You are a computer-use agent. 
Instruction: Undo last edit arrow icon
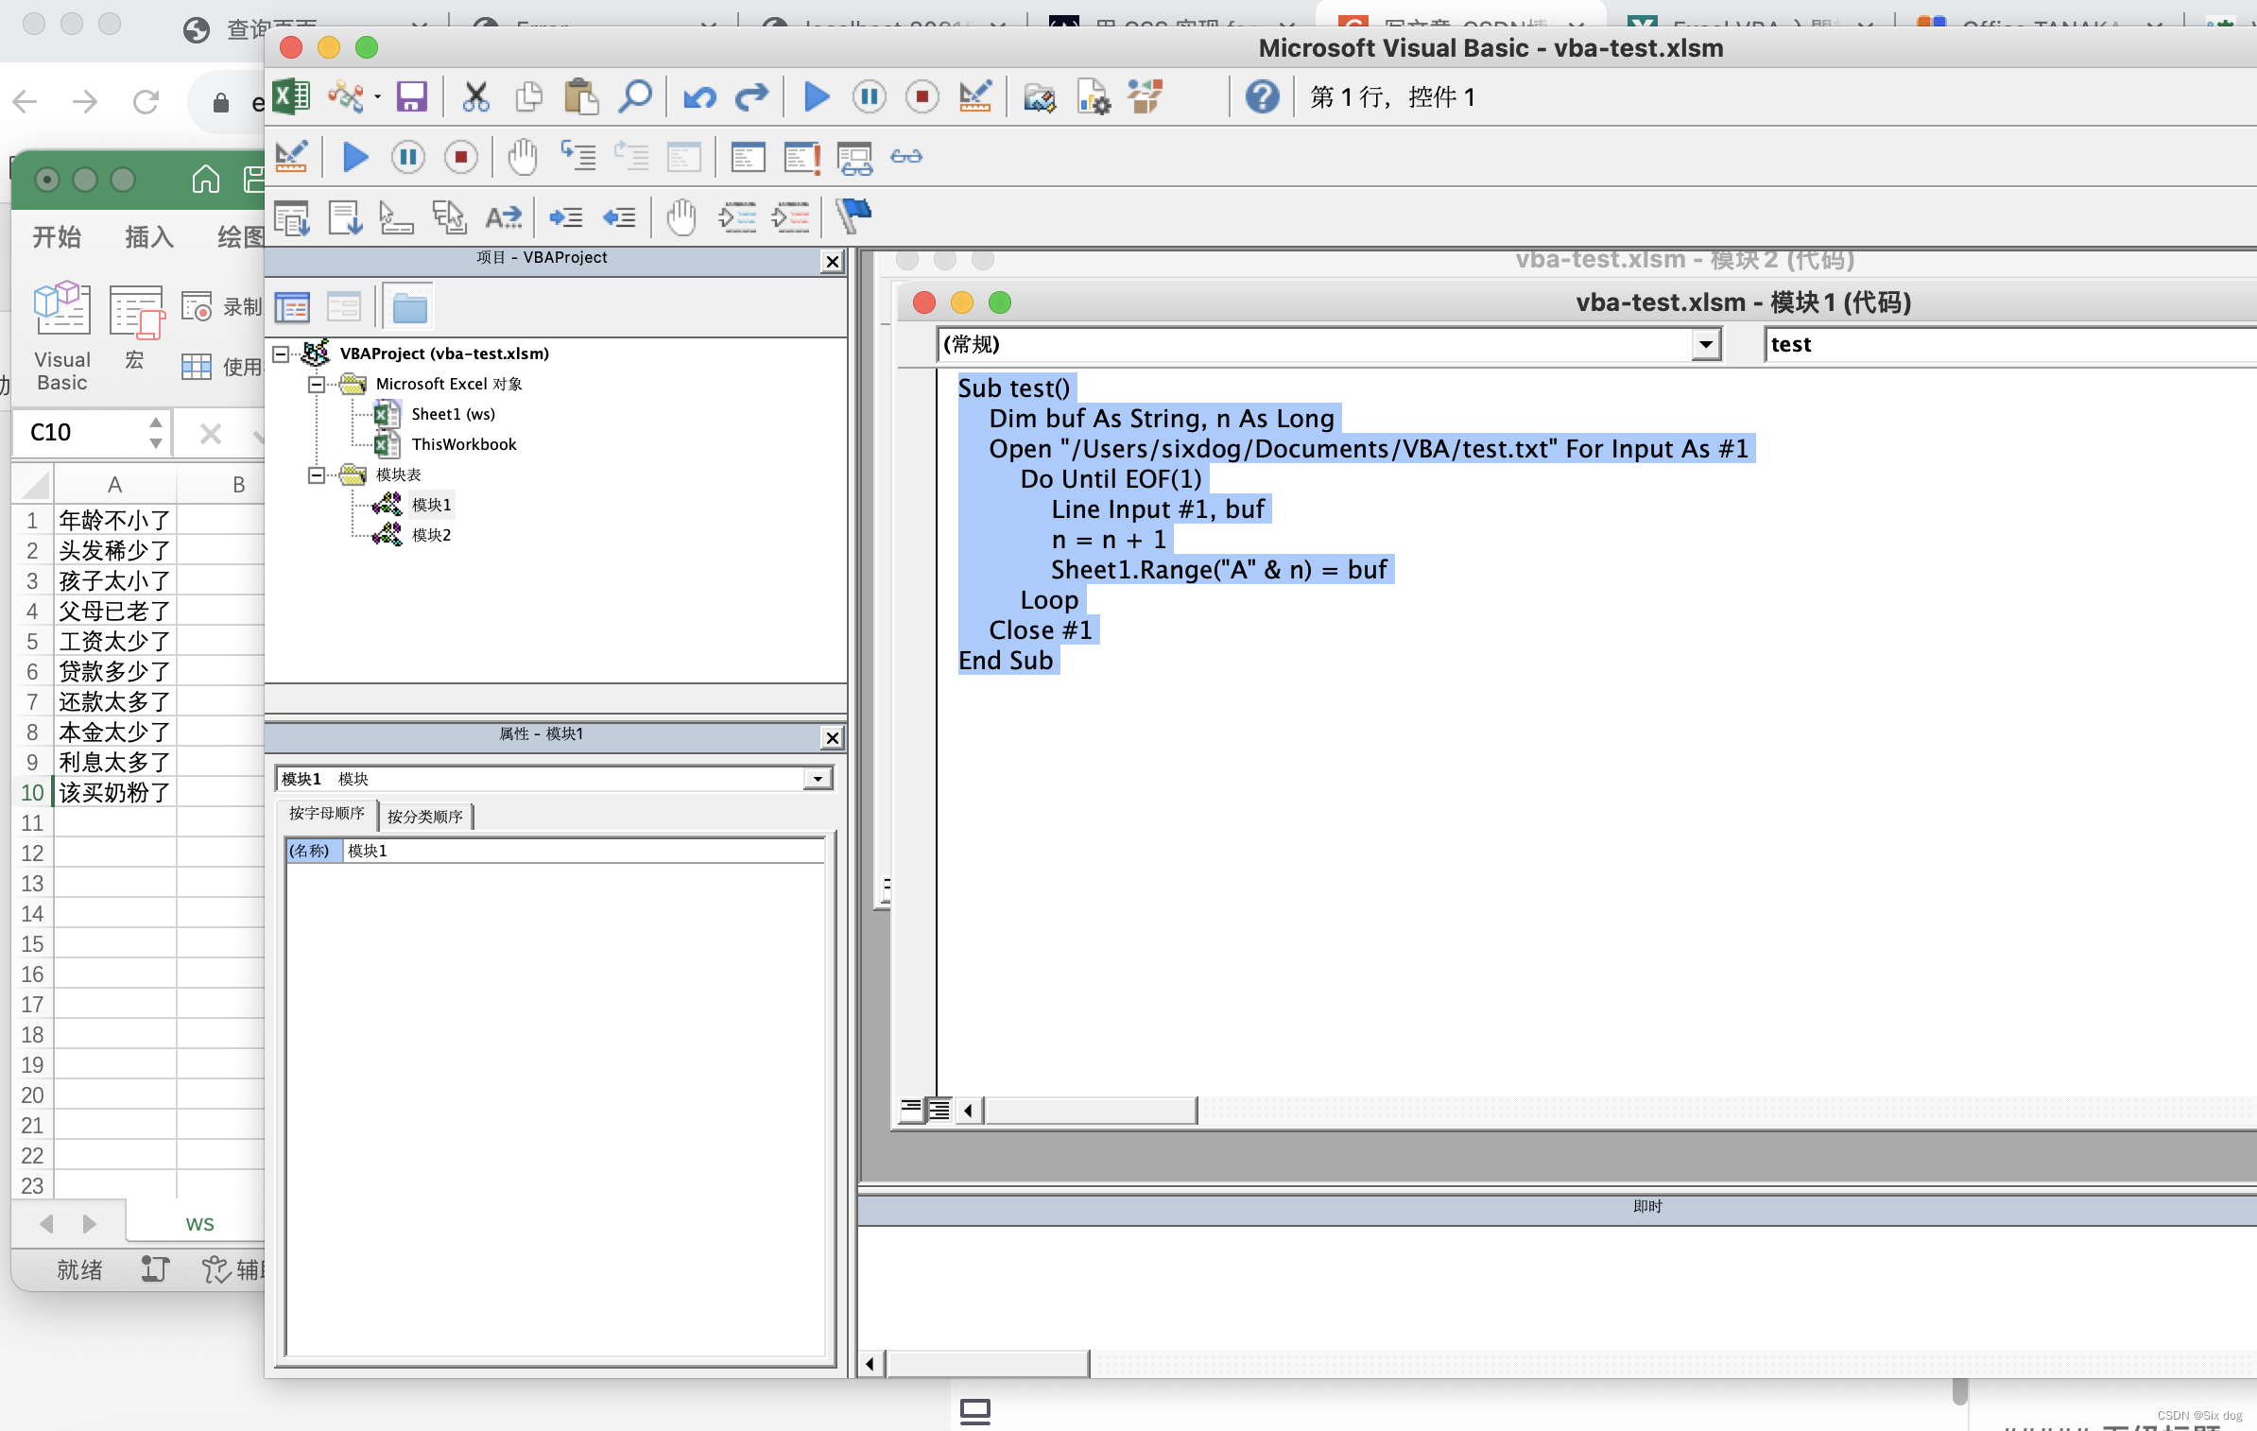pos(699,96)
